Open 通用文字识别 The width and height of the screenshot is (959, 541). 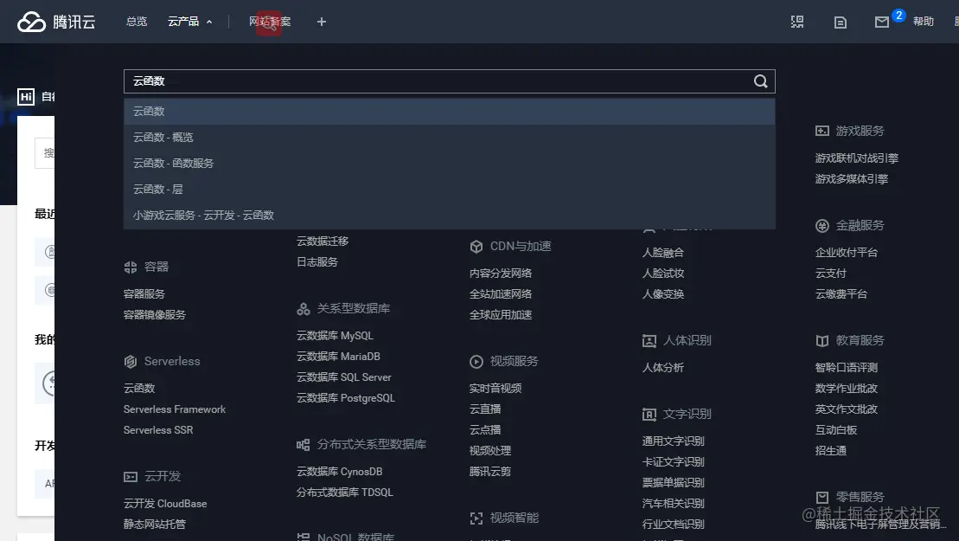(x=674, y=441)
